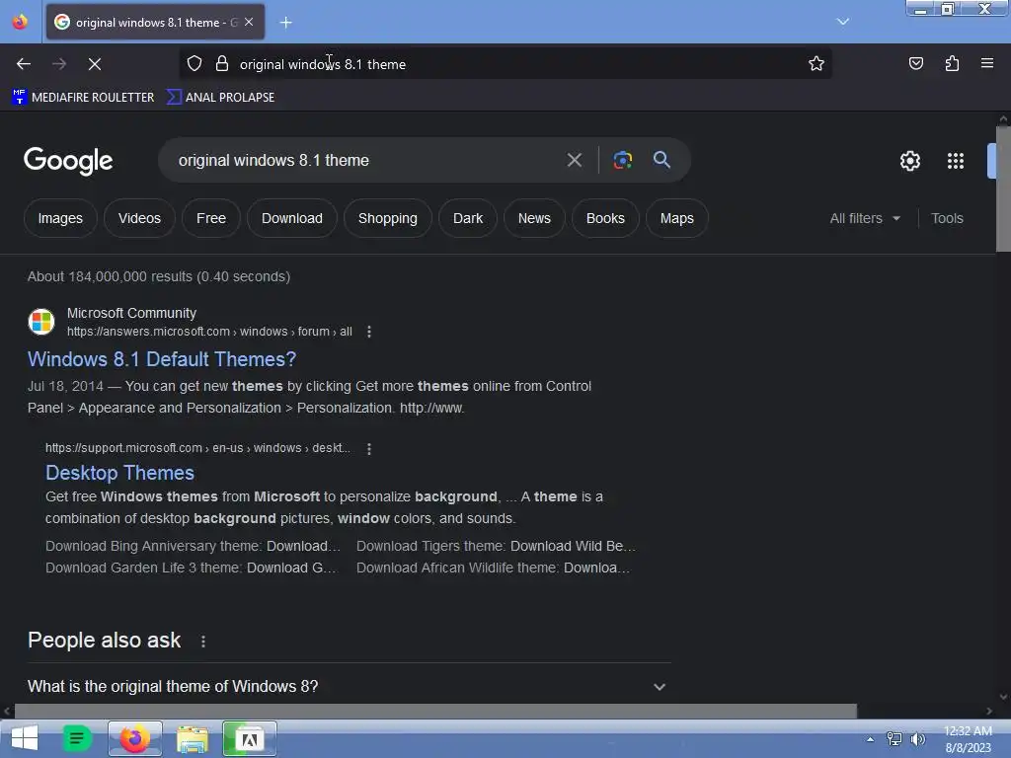Click the site security padlock icon
The width and height of the screenshot is (1011, 758).
(222, 64)
